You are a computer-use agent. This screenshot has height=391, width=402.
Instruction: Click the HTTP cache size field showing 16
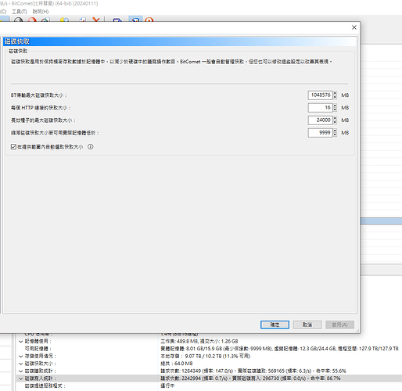(320, 108)
